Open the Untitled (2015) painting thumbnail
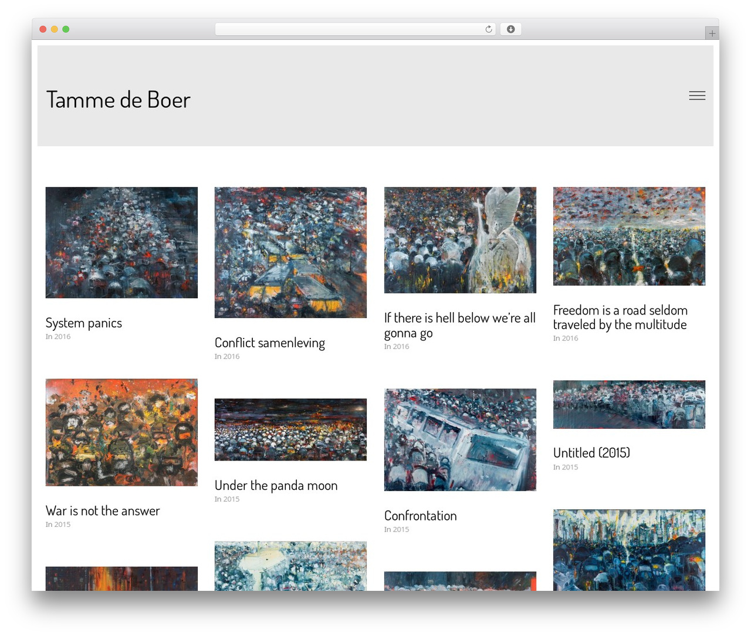The width and height of the screenshot is (751, 636). pos(629,404)
